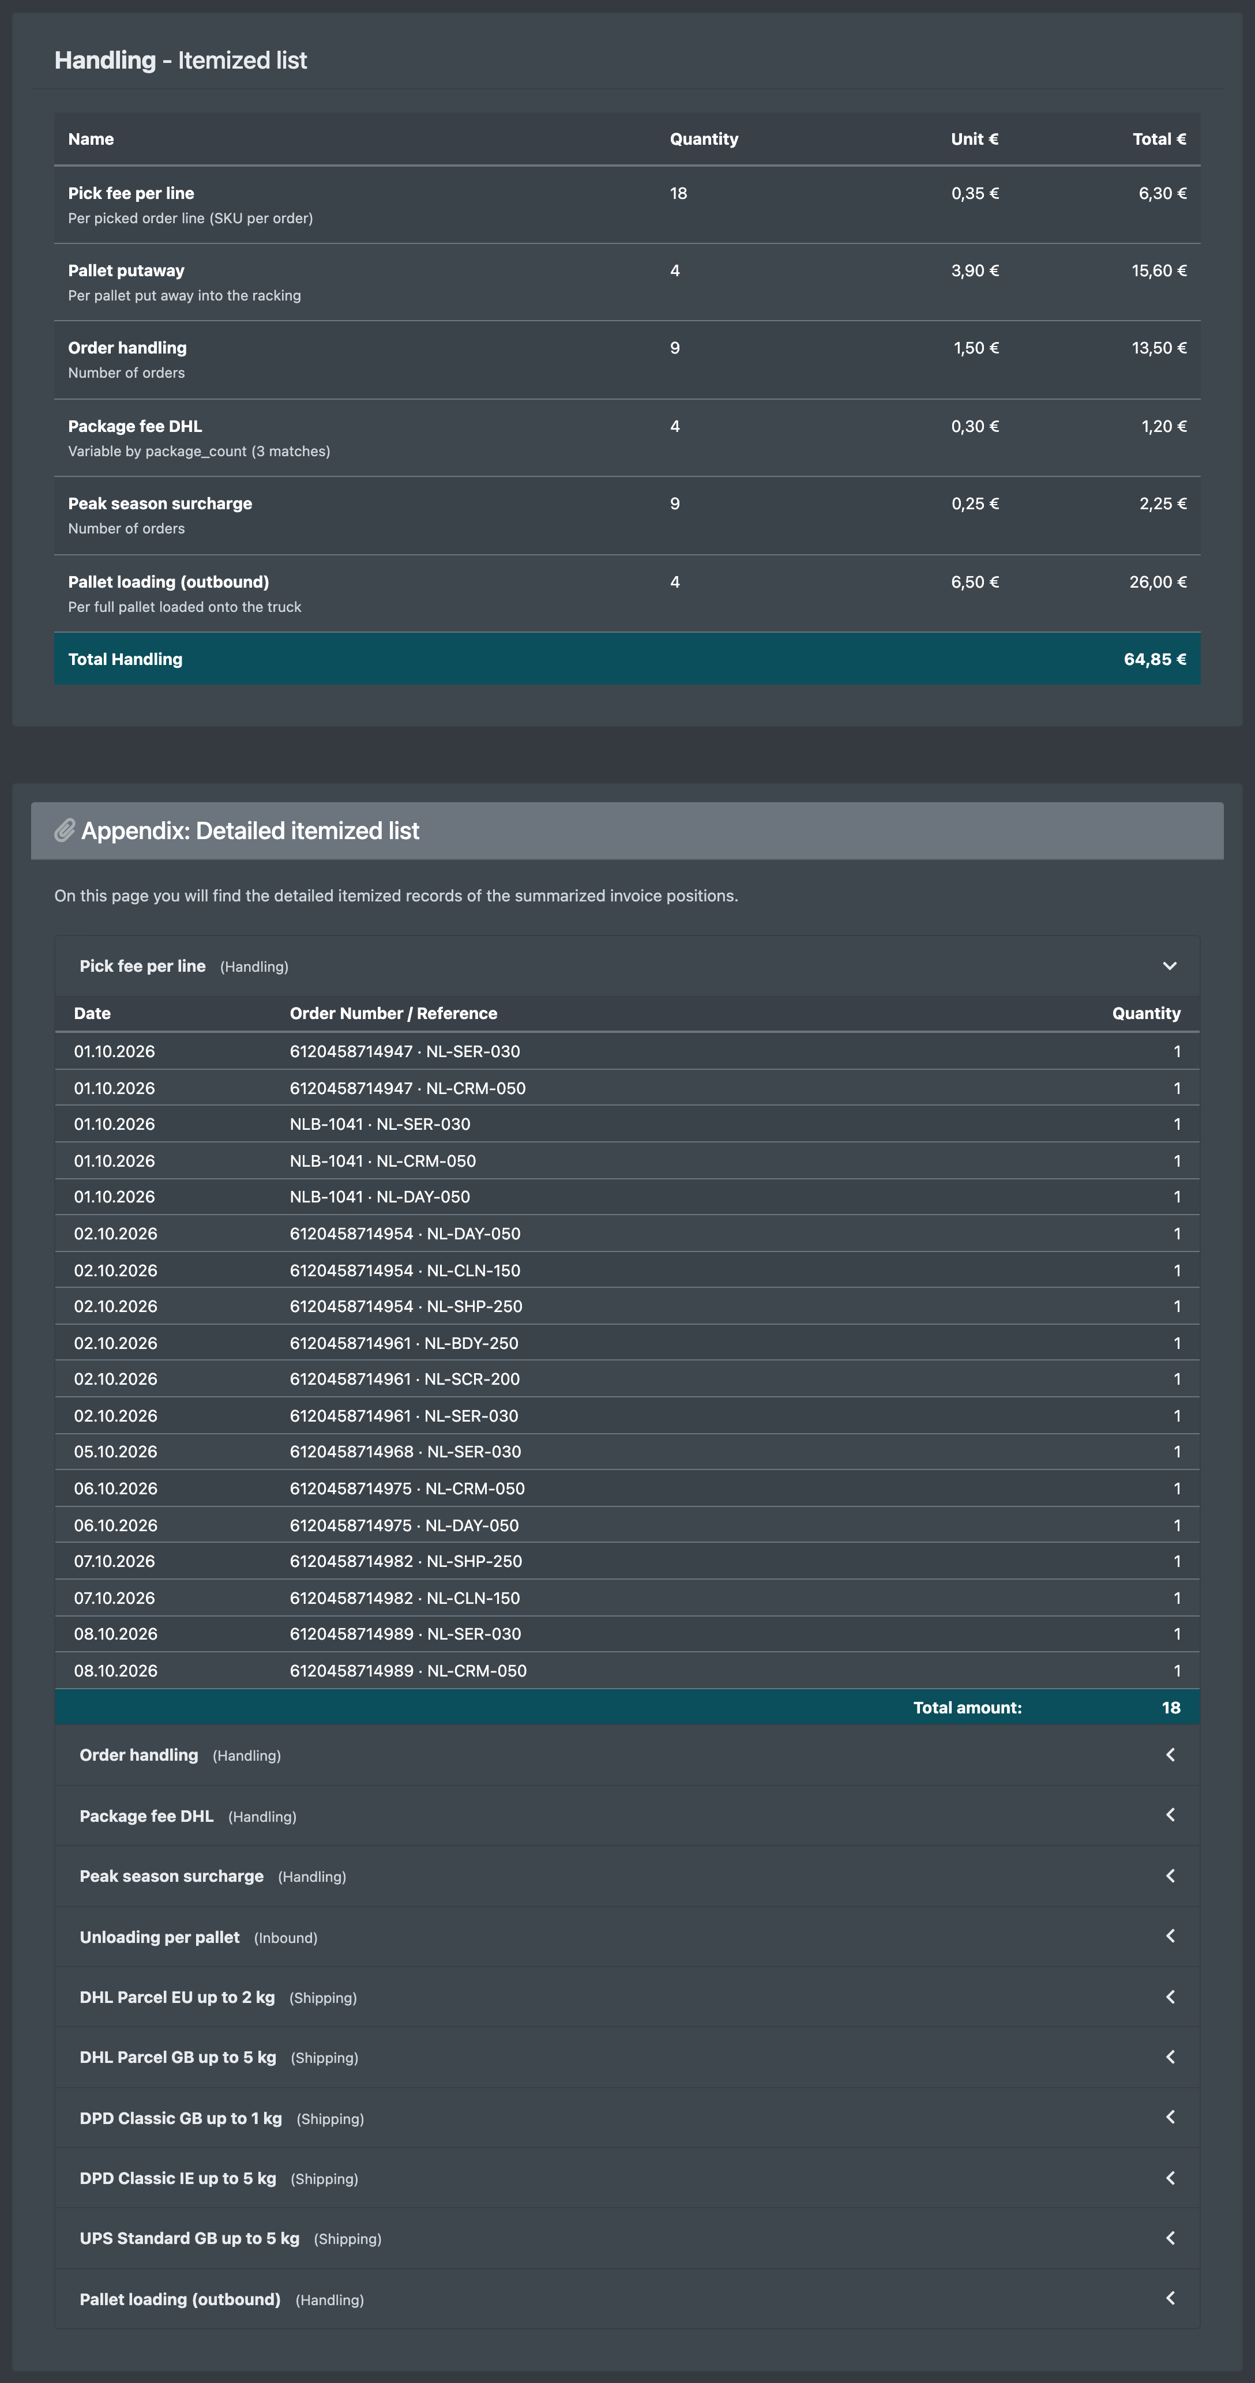Select Package fee DHL name in Handling table
Screen dimensions: 1255x2383
(x=135, y=426)
